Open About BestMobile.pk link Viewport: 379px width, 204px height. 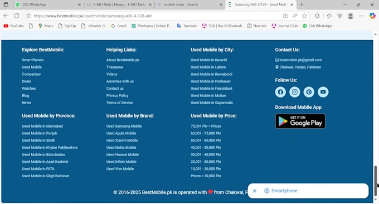tap(123, 60)
